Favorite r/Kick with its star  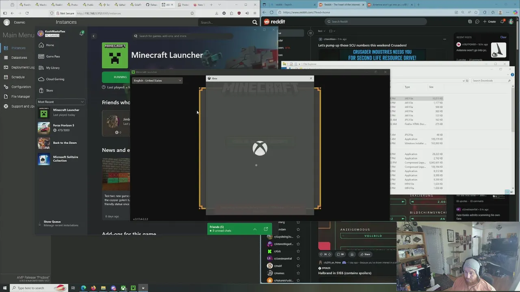click(298, 251)
